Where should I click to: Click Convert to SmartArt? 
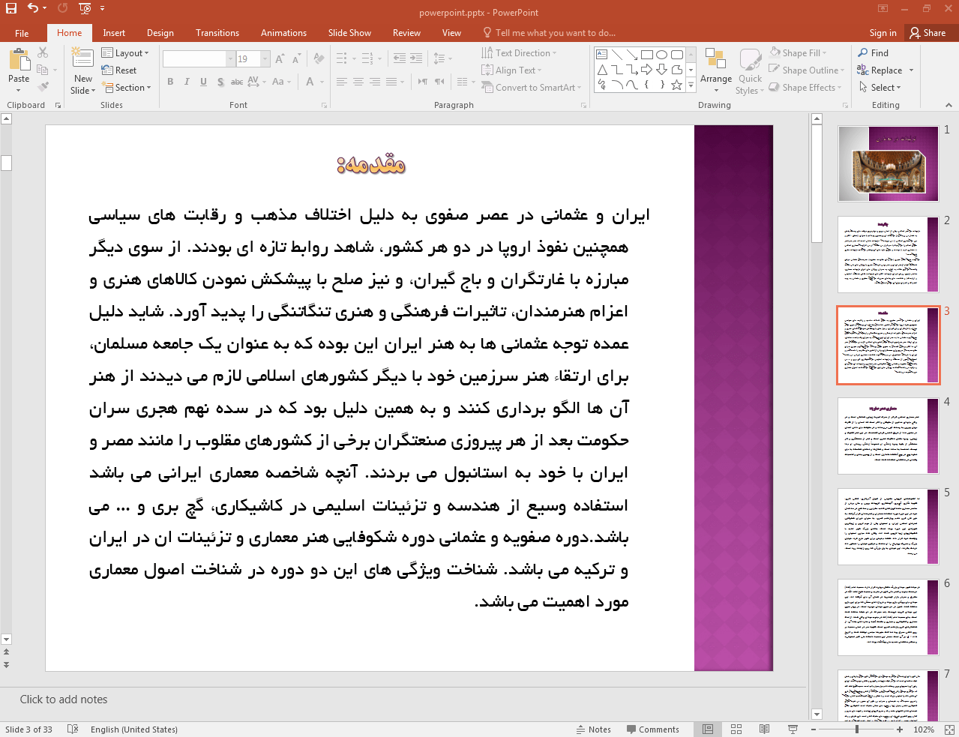tap(531, 88)
